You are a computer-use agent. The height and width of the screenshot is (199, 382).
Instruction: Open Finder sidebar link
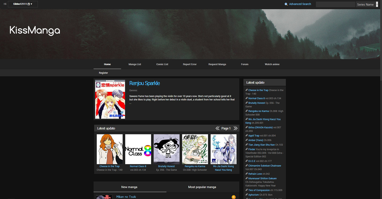click(252, 149)
